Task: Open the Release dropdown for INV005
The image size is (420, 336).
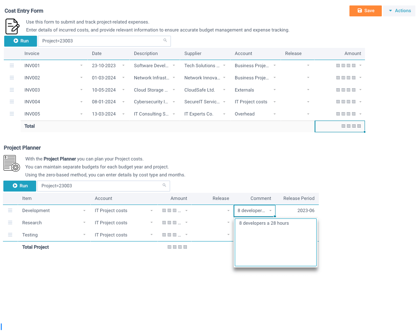Action: (x=308, y=113)
